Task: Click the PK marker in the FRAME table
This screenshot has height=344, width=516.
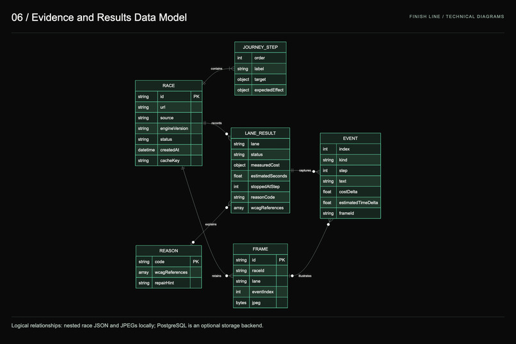Action: 282,259
